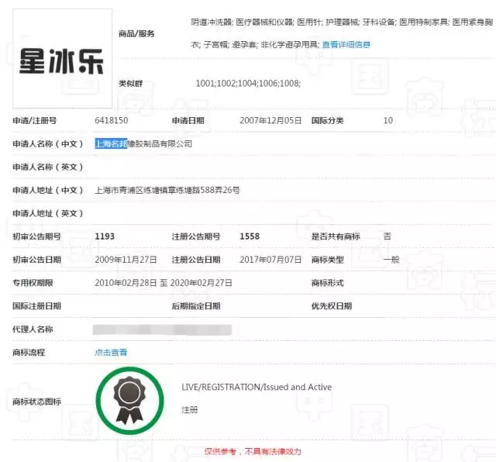496x462 pixels.
Task: Select the 商品/服务 label
Action: [136, 33]
